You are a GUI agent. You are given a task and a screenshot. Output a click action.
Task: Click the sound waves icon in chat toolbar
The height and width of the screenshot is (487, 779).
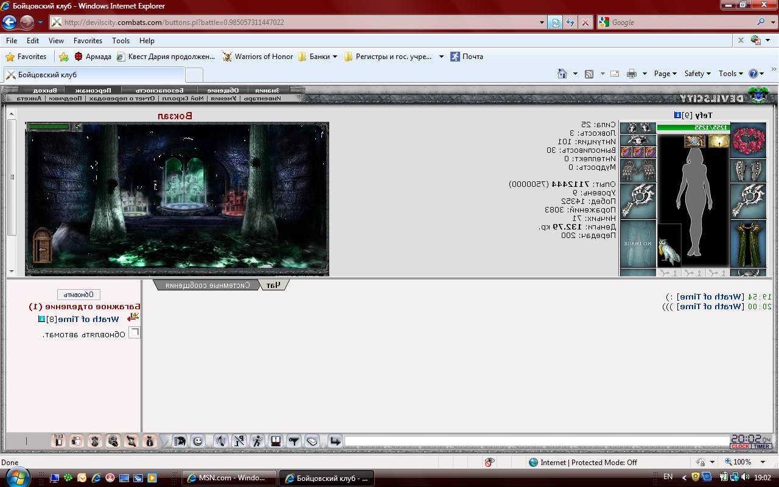[x=221, y=441]
